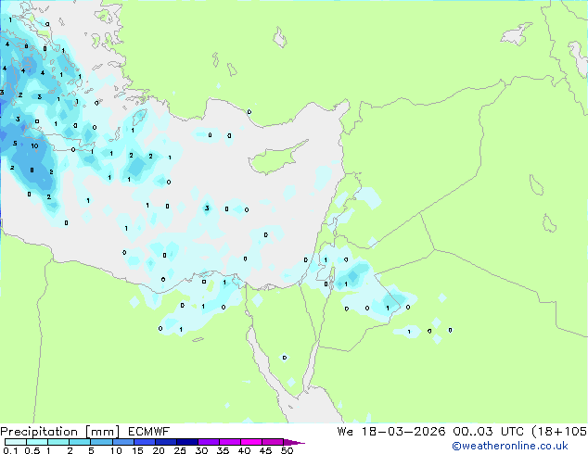Click the '00..03 UTC' time label
This screenshot has height=454, width=588.
pos(488,432)
